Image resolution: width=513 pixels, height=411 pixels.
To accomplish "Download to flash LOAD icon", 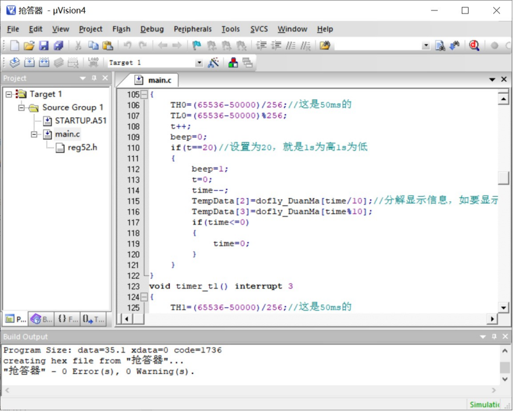I will 93,62.
